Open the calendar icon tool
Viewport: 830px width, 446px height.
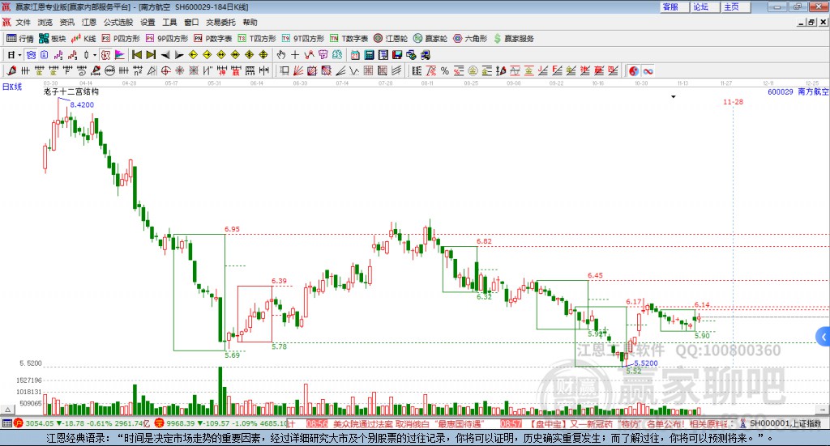coord(356,55)
